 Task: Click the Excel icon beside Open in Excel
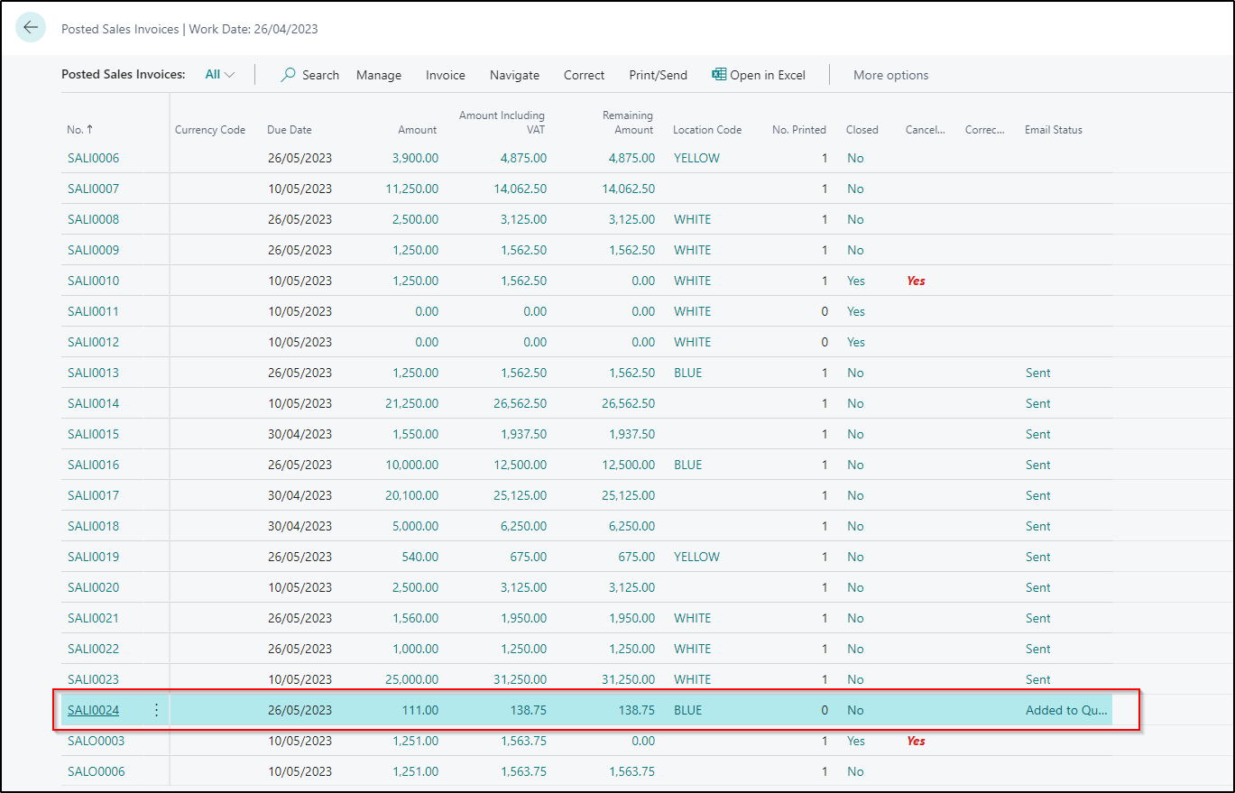[719, 75]
